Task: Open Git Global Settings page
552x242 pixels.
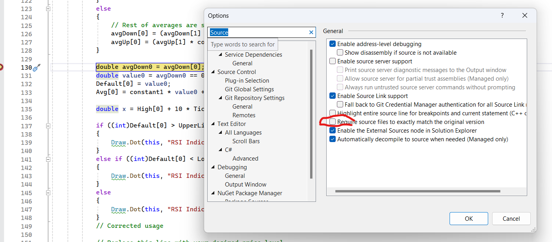Action: click(249, 89)
